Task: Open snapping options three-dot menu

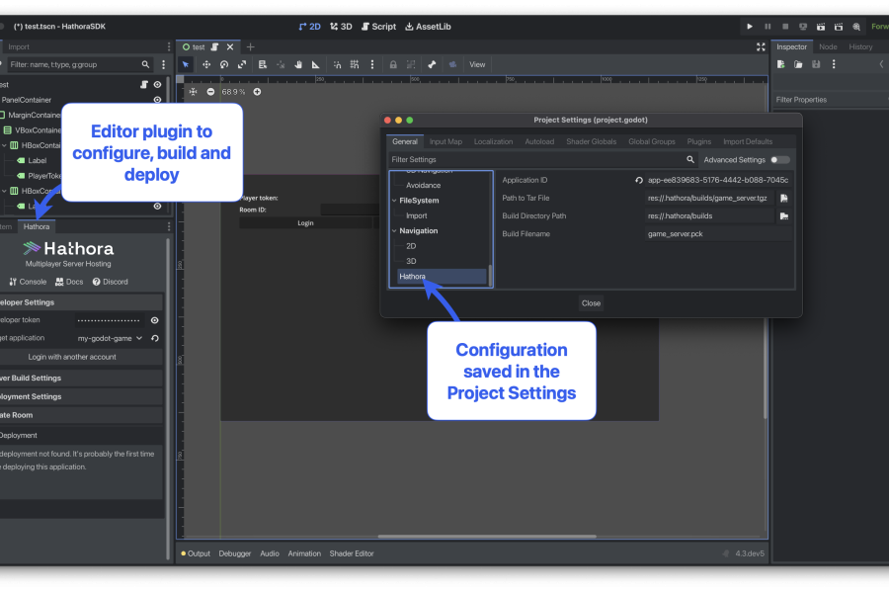Action: tap(372, 64)
